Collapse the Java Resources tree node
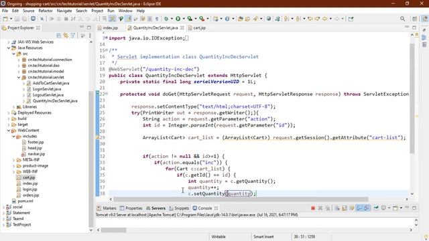The height and width of the screenshot is (241, 429). coord(9,48)
